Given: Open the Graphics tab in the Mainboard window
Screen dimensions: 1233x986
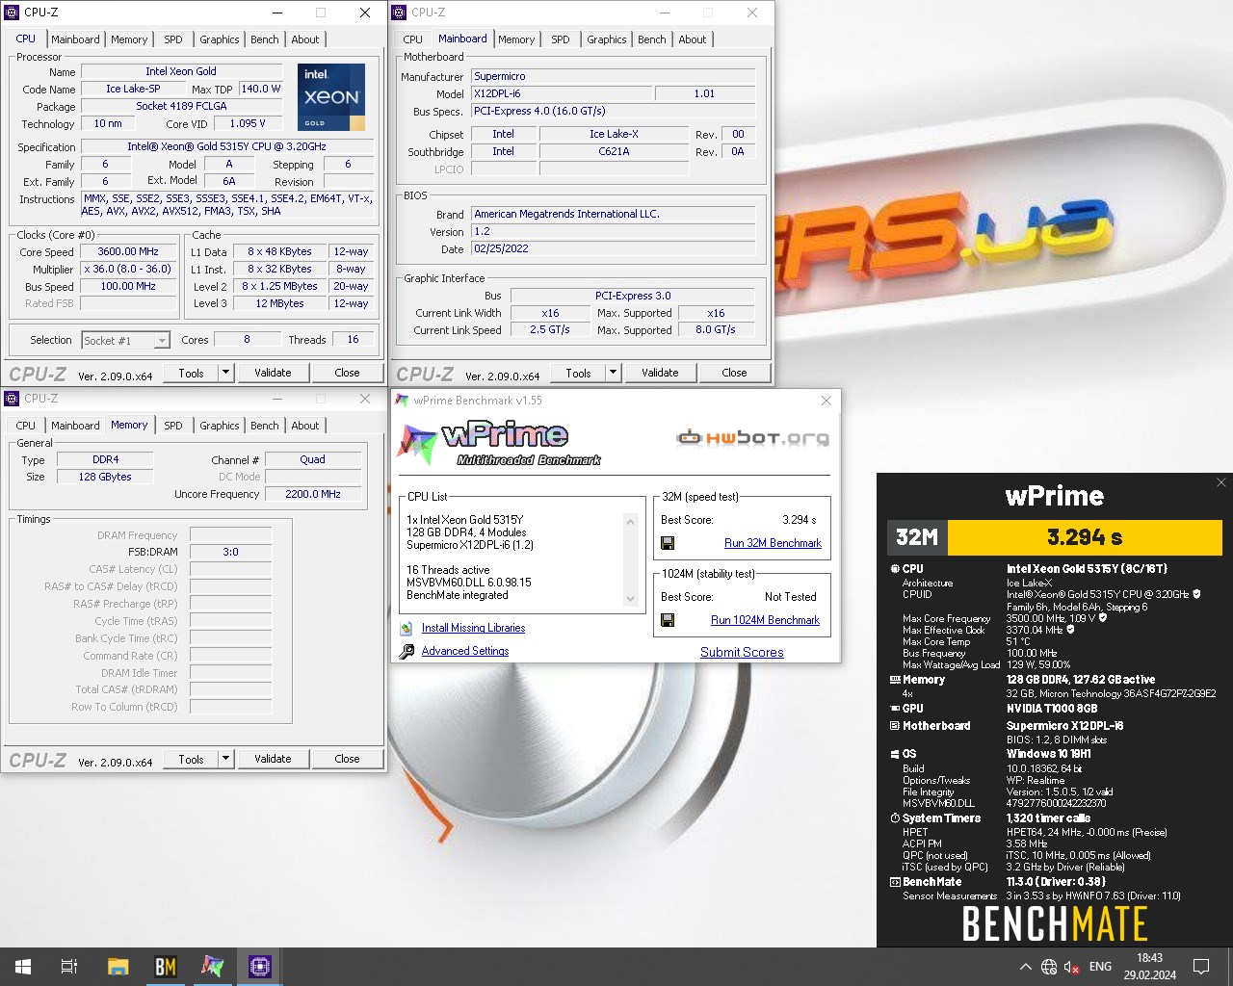Looking at the screenshot, I should (607, 39).
